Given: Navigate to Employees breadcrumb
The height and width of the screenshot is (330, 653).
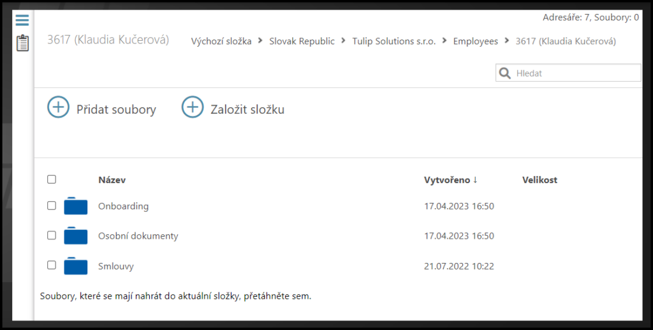Looking at the screenshot, I should click(x=475, y=41).
